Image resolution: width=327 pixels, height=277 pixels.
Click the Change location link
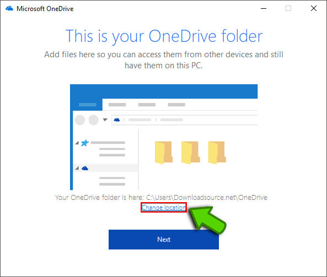click(x=164, y=208)
